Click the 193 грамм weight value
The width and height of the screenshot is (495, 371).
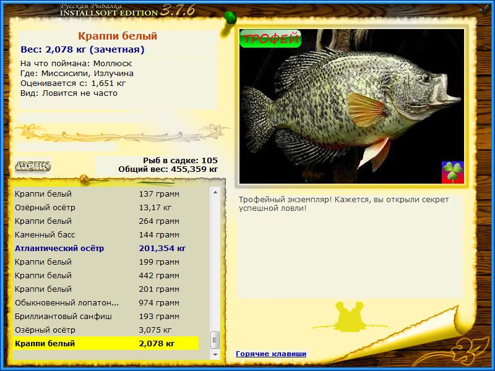(x=159, y=316)
